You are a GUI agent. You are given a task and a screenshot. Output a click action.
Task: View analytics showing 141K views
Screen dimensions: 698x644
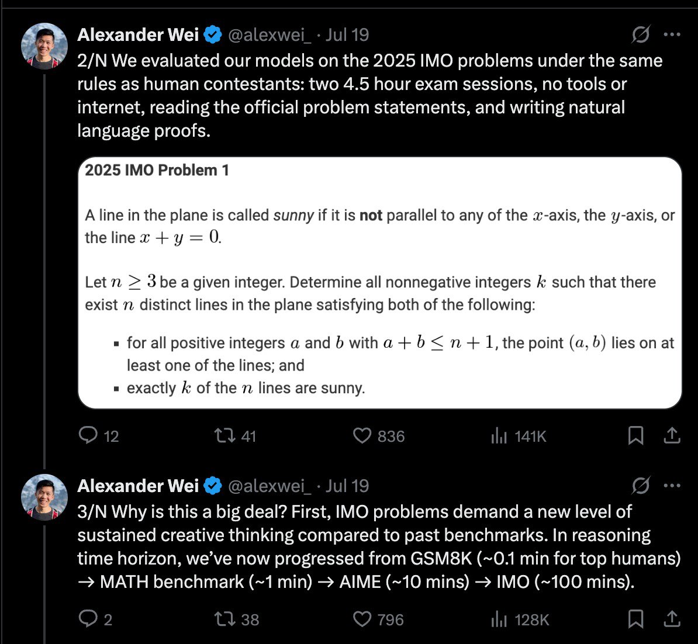click(x=499, y=436)
